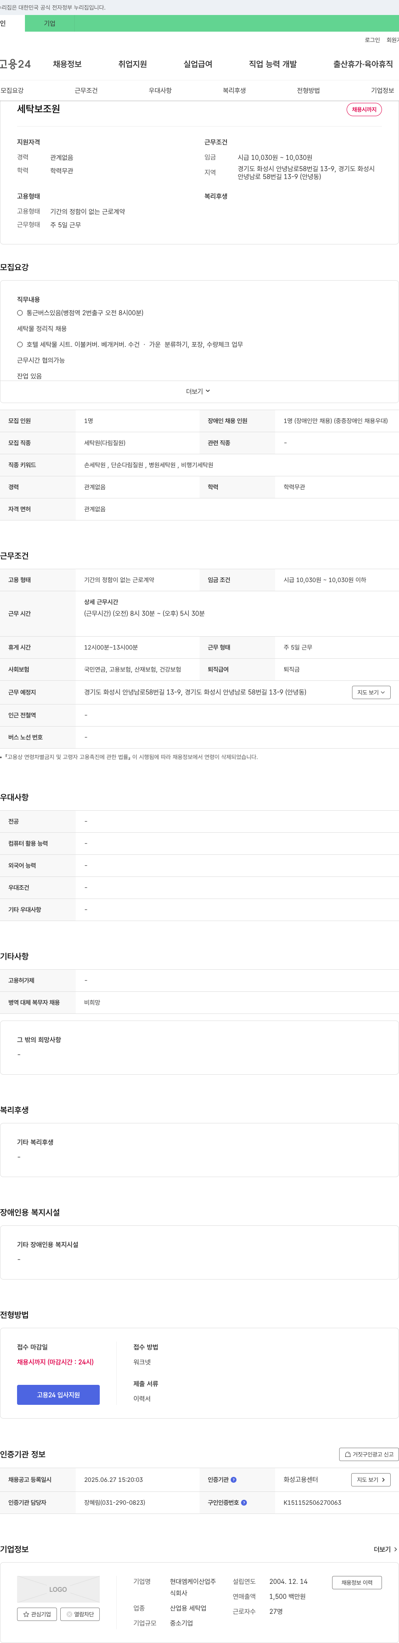399x1643 pixels.
Task: Open 지도 보기 for 화성고용센터
Action: tap(371, 1480)
